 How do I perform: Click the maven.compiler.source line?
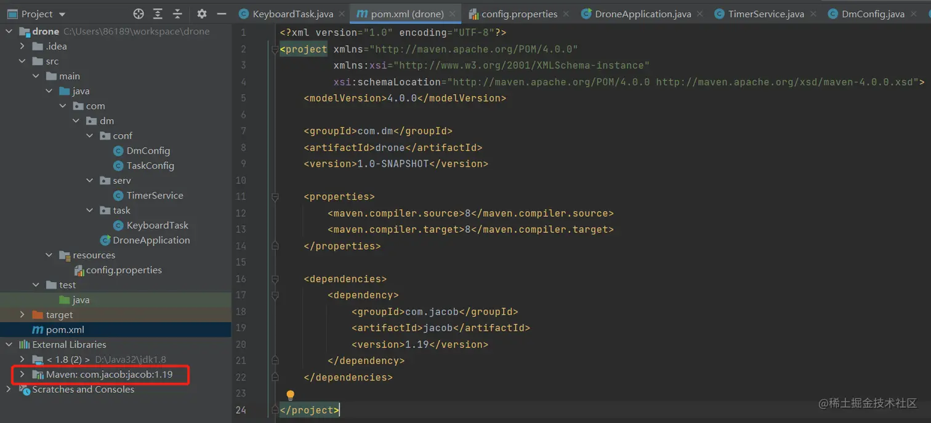pyautogui.click(x=470, y=213)
